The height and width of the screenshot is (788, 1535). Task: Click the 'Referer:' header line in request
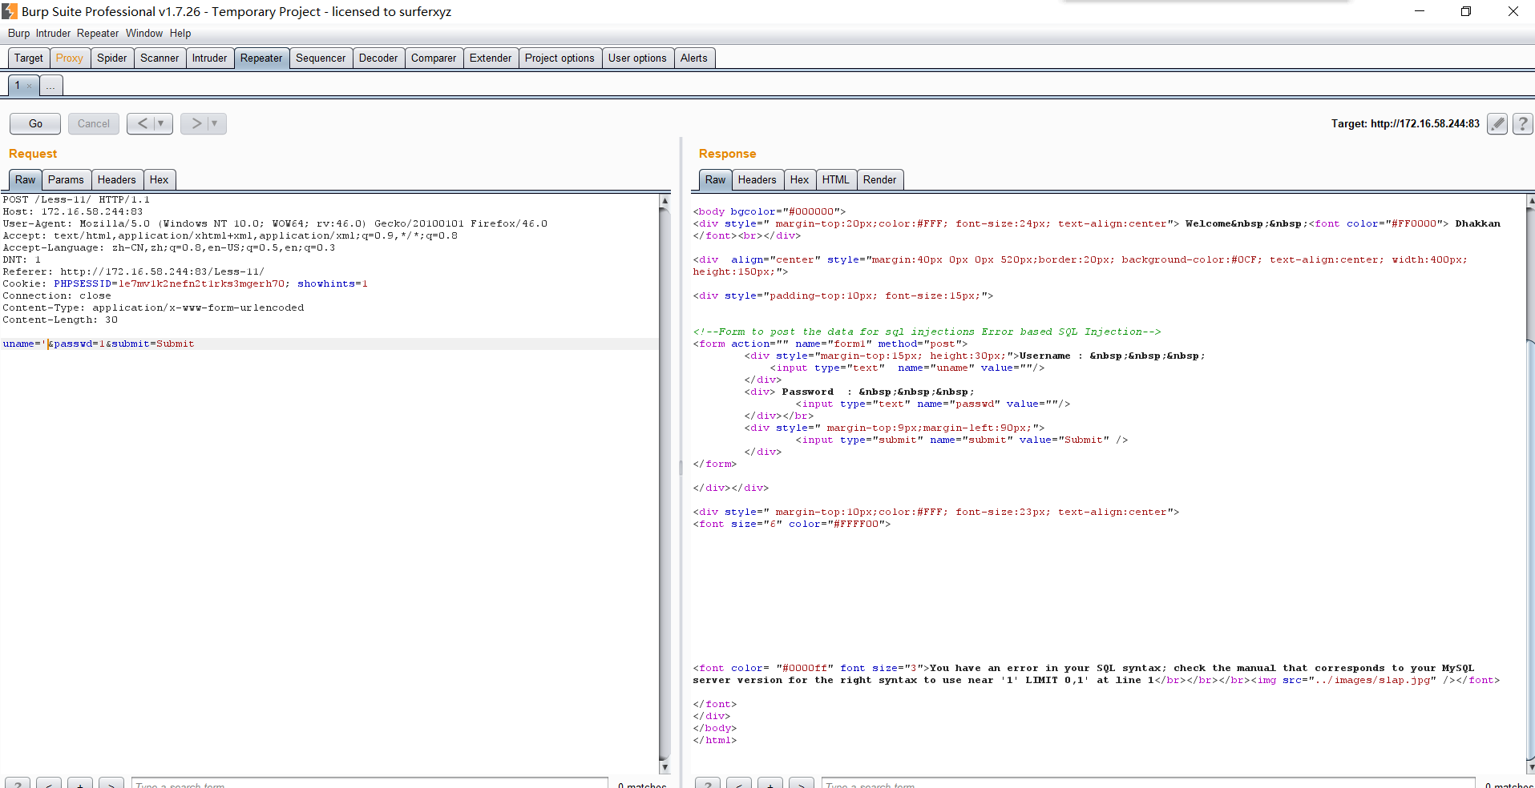tap(133, 271)
